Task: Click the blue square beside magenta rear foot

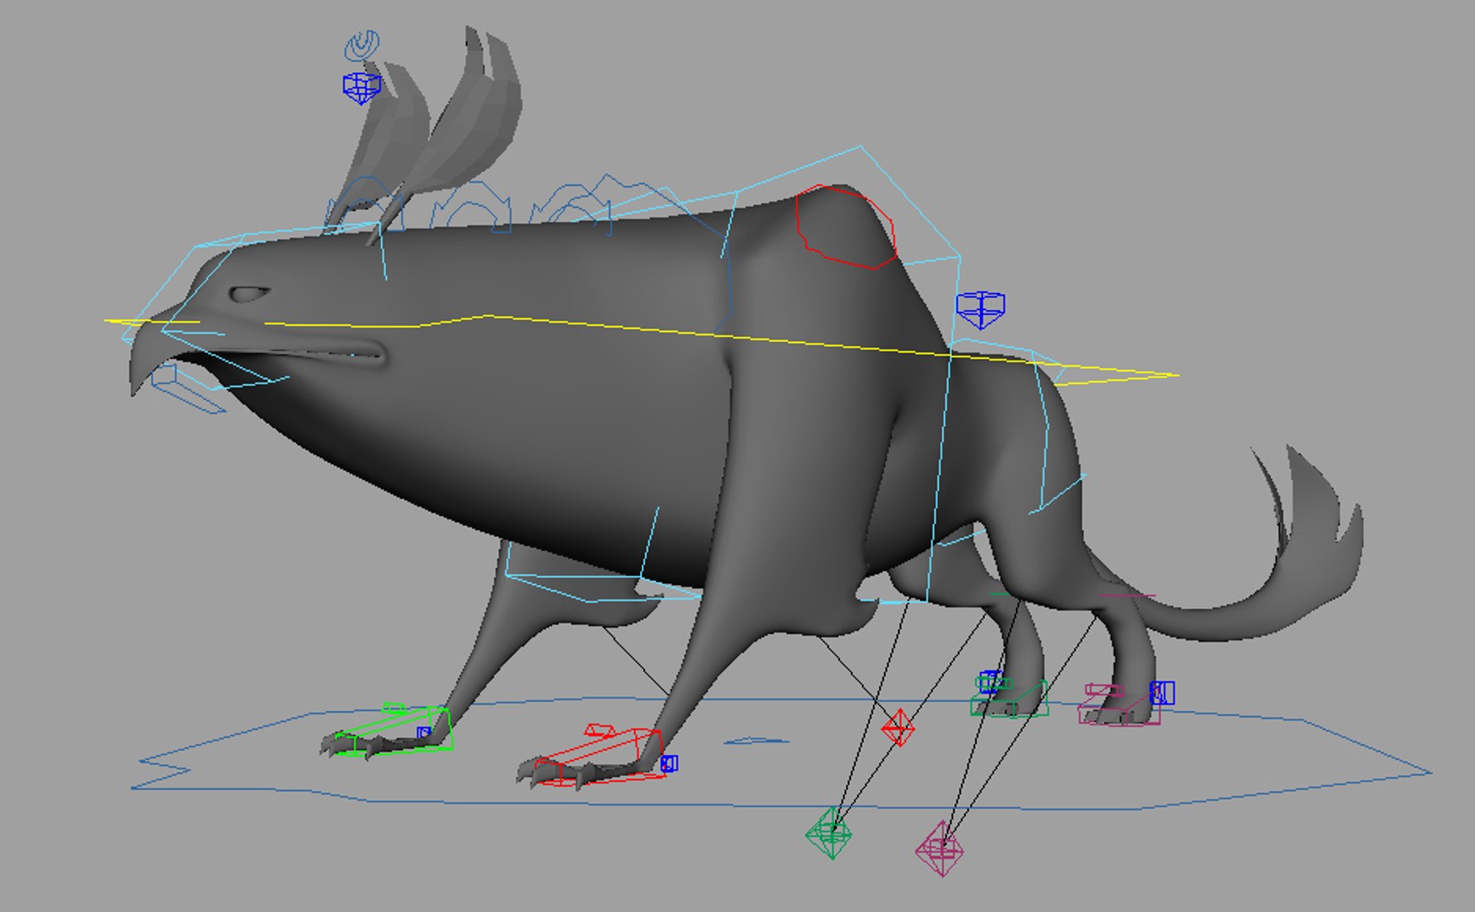Action: (1163, 693)
